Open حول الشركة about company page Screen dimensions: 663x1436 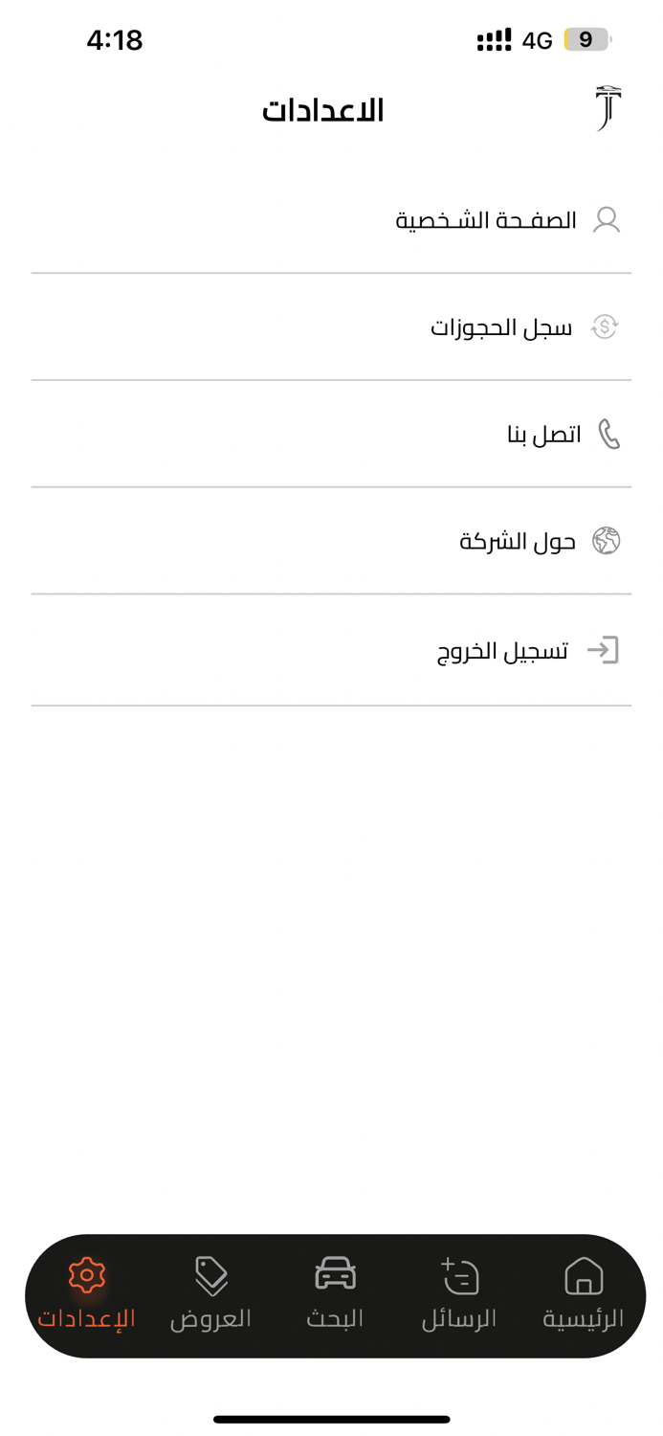(x=517, y=540)
